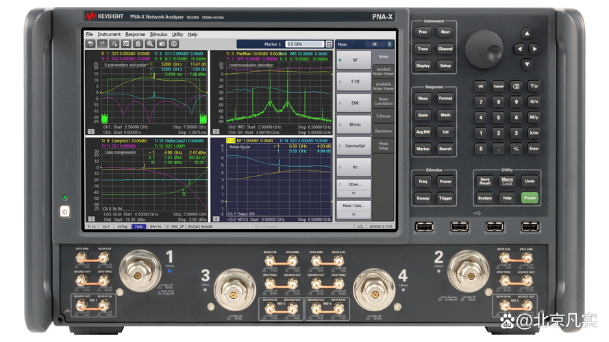Click the left arrow navigation key

[519, 49]
